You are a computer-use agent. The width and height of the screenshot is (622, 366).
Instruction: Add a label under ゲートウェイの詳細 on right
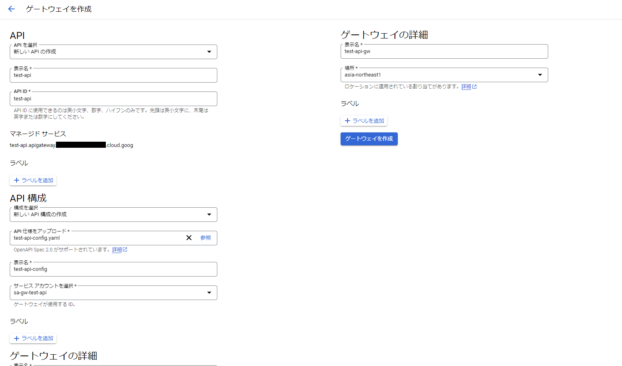pyautogui.click(x=364, y=121)
